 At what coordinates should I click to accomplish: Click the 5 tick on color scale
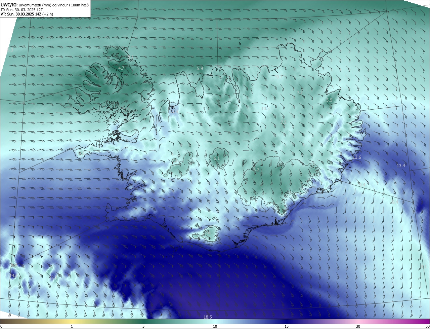pos(143,327)
